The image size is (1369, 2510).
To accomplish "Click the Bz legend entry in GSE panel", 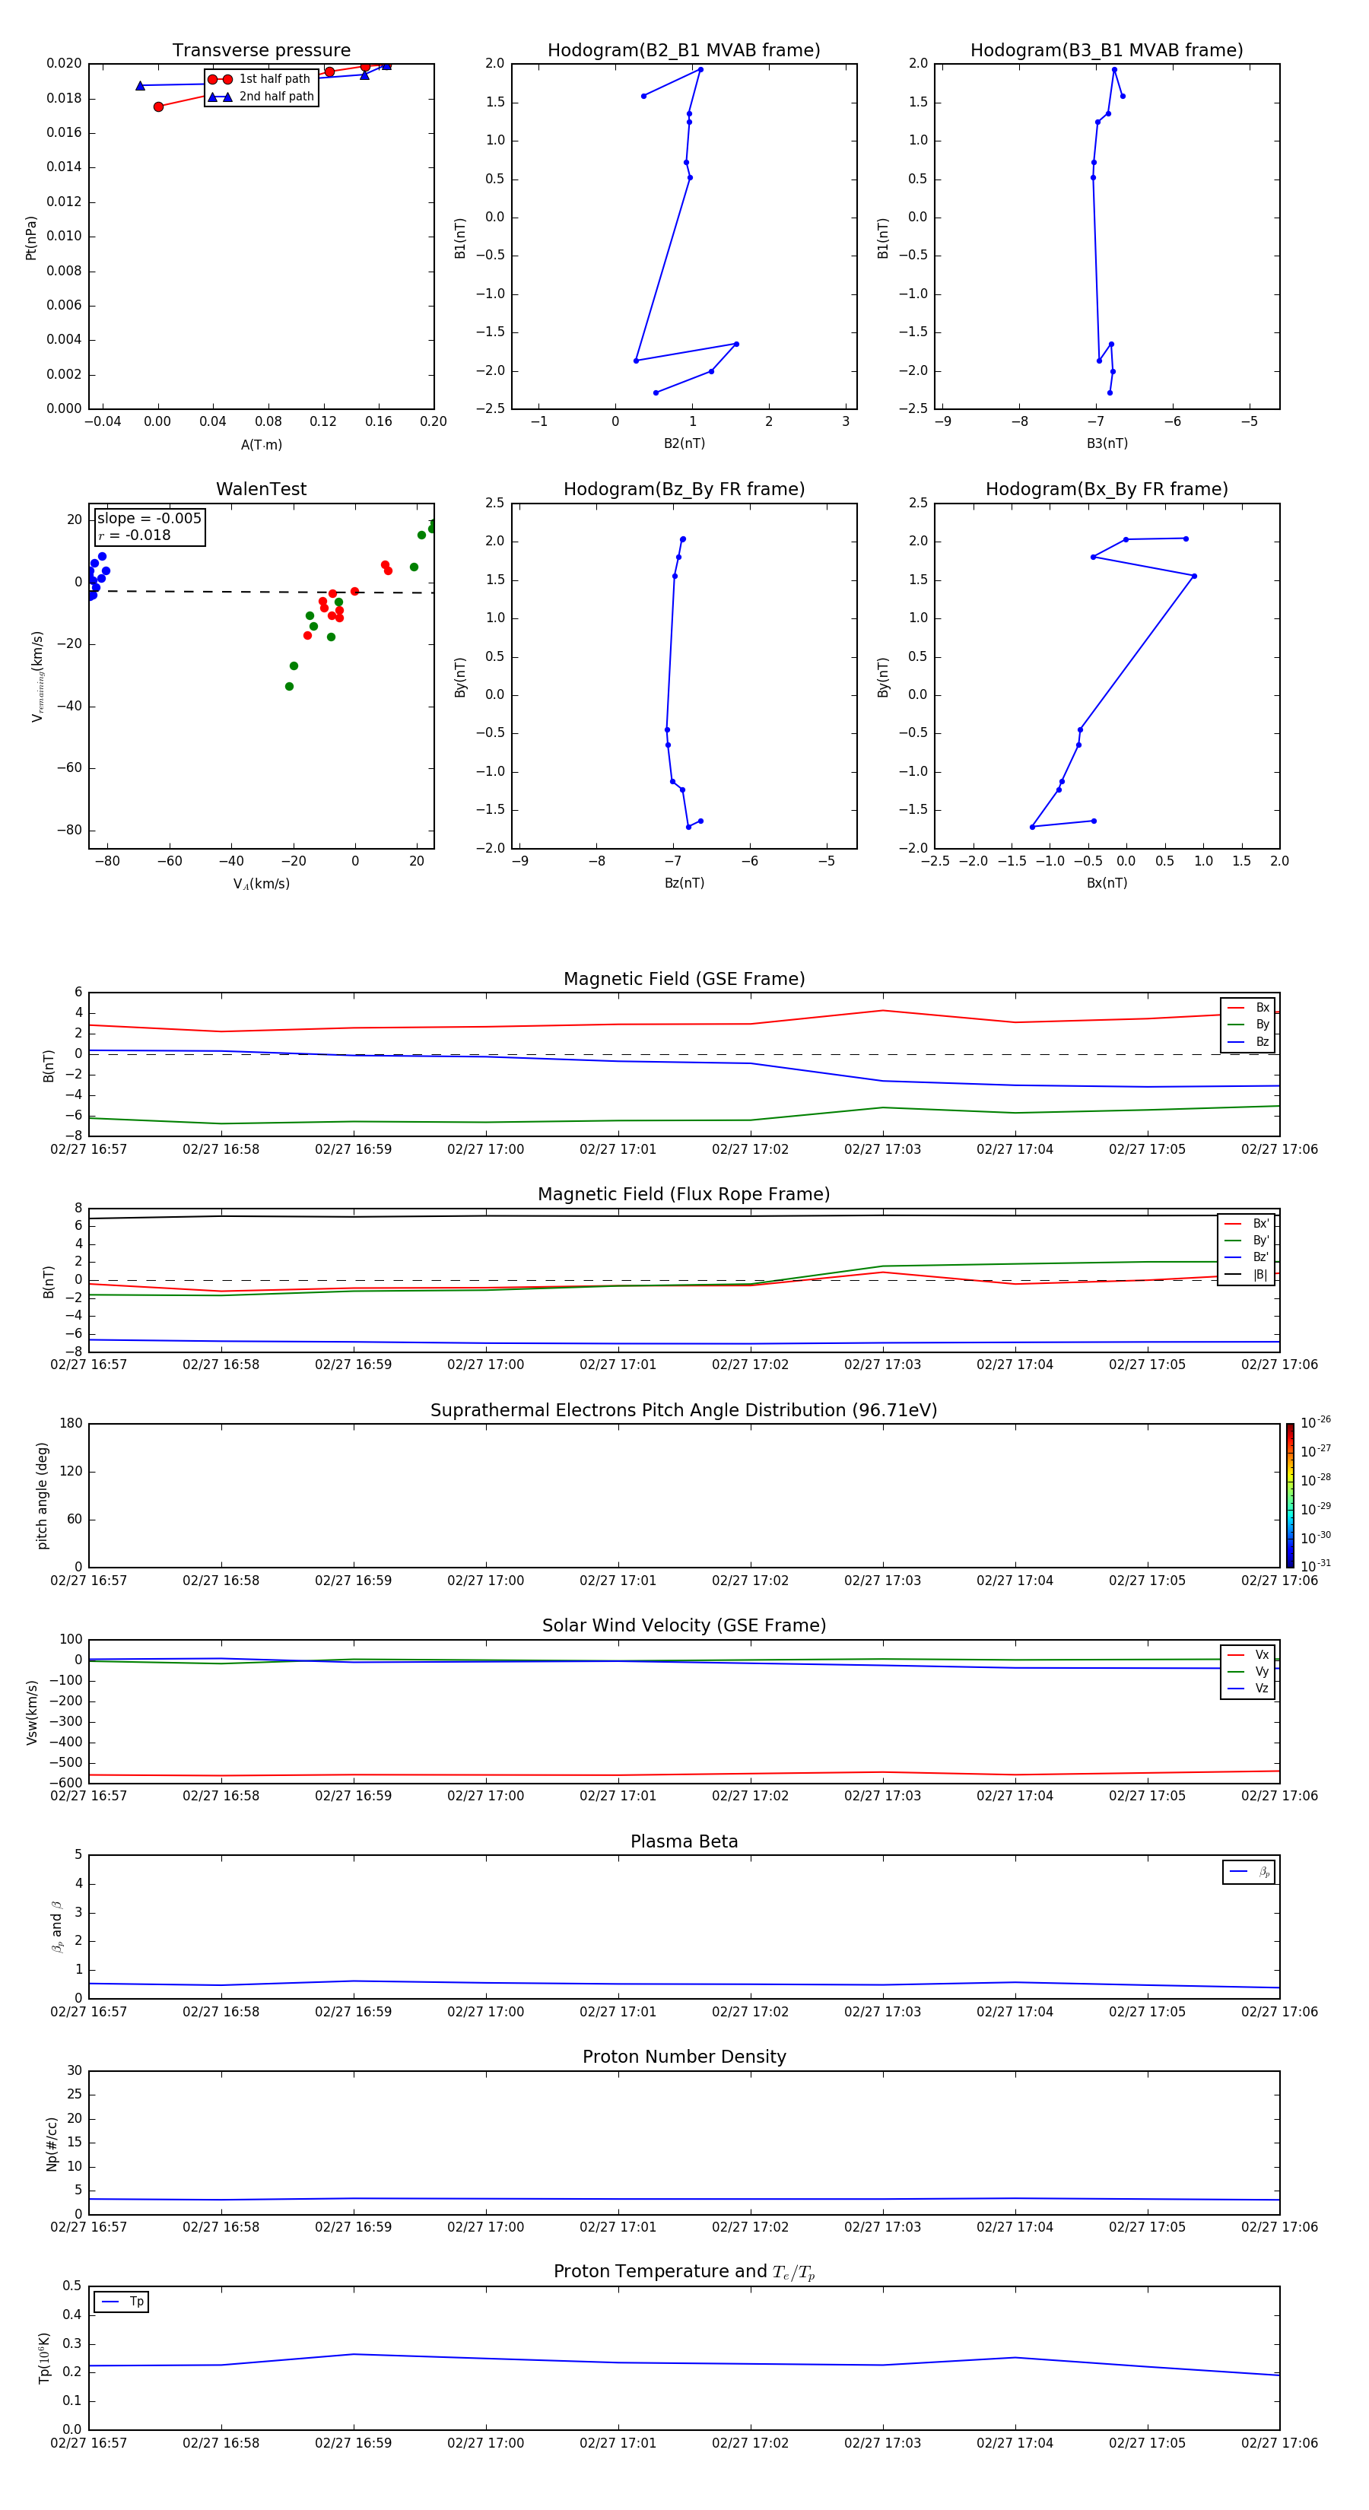I will tap(1248, 1041).
